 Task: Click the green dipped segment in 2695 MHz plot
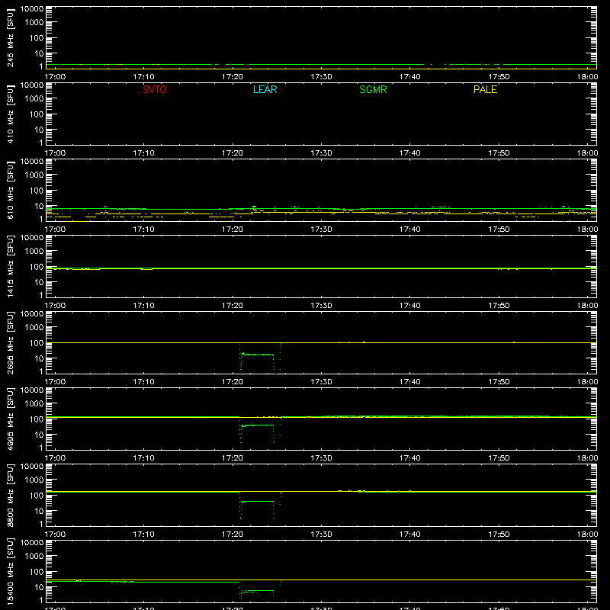point(258,355)
